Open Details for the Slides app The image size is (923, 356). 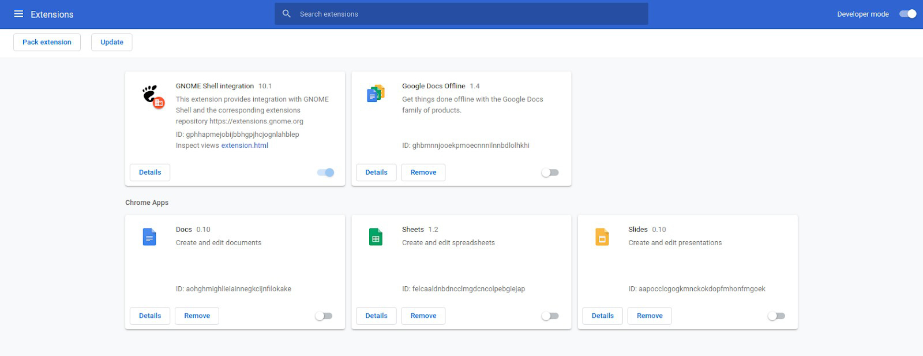602,316
